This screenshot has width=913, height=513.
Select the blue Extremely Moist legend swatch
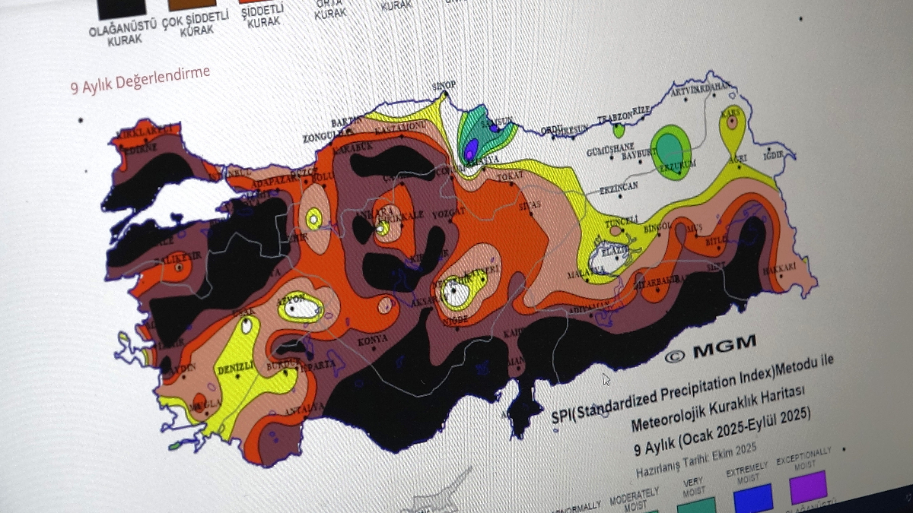(x=752, y=498)
